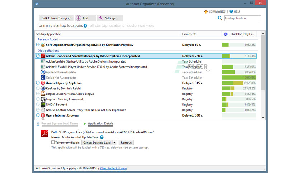Open the Cancel Delayed Load dropdown arrow
This screenshot has height=173, width=300.
click(114, 143)
